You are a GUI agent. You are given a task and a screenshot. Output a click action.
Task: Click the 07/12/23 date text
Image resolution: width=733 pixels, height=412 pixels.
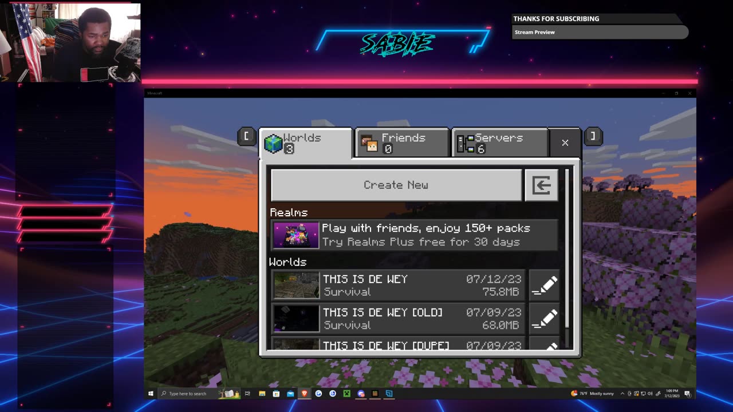(494, 279)
